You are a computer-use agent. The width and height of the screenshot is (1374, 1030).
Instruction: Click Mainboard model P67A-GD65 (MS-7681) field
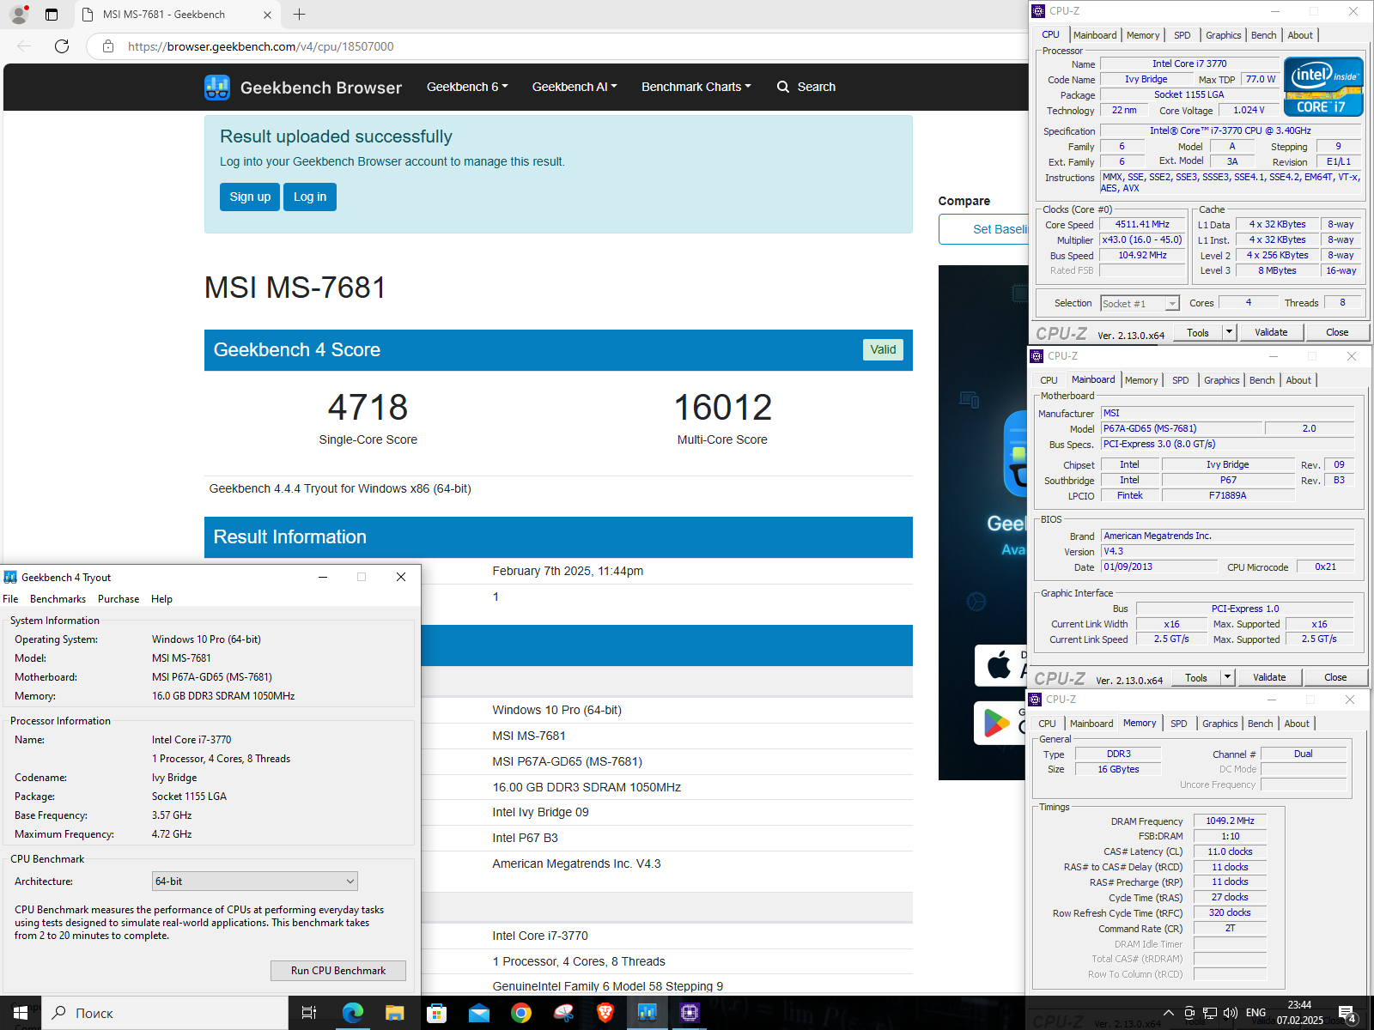pos(1182,428)
